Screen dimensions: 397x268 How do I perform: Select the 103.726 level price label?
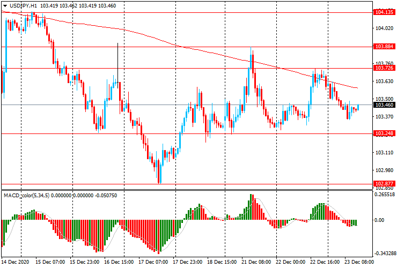(x=384, y=68)
